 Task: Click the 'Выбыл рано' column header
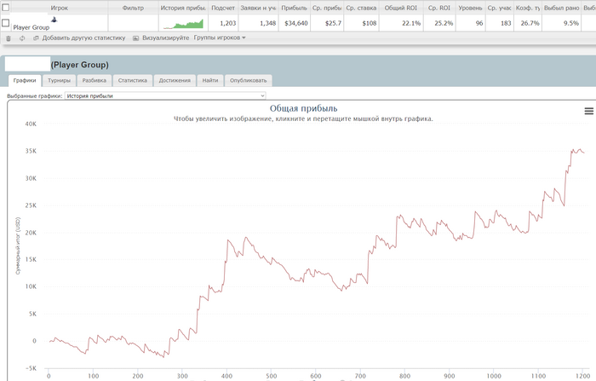[562, 8]
